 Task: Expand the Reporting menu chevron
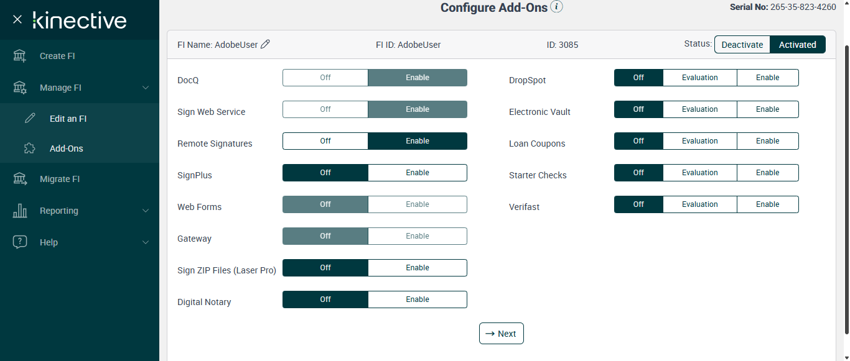(146, 211)
